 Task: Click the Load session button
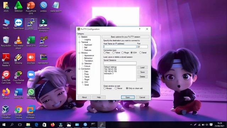point(142,68)
